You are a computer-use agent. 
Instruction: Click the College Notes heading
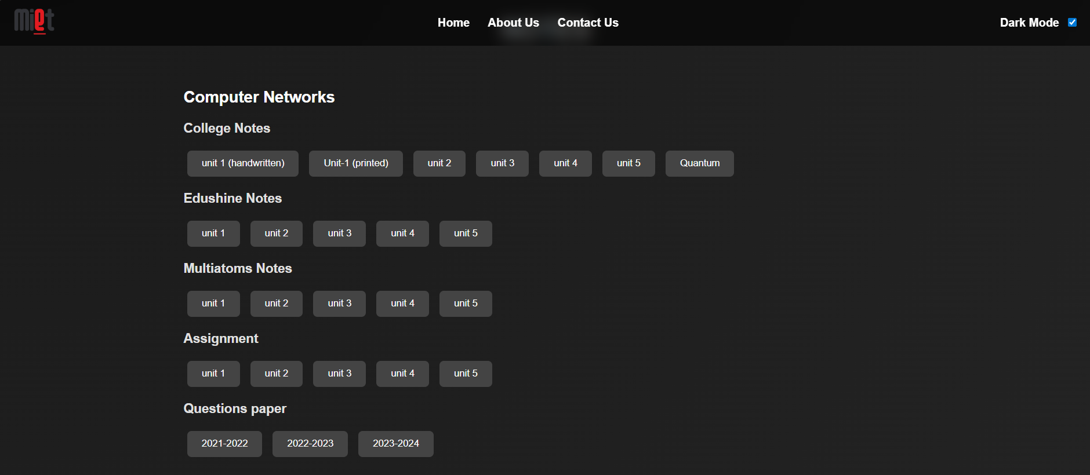[227, 128]
